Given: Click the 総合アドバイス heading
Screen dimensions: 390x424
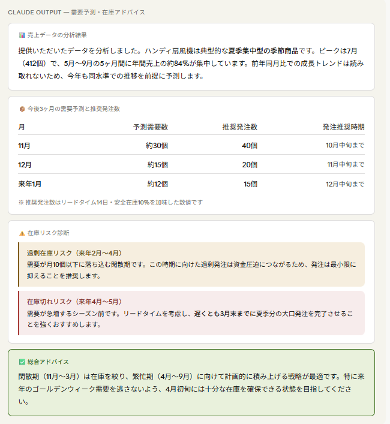Looking at the screenshot, I should 48,362.
